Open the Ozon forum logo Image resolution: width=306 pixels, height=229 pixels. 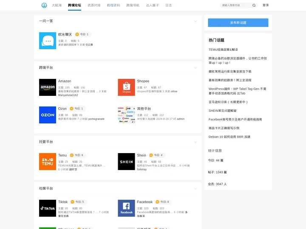pyautogui.click(x=48, y=115)
